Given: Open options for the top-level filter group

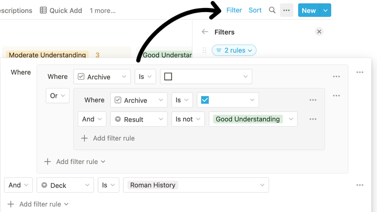Looking at the screenshot, I should coord(359,72).
